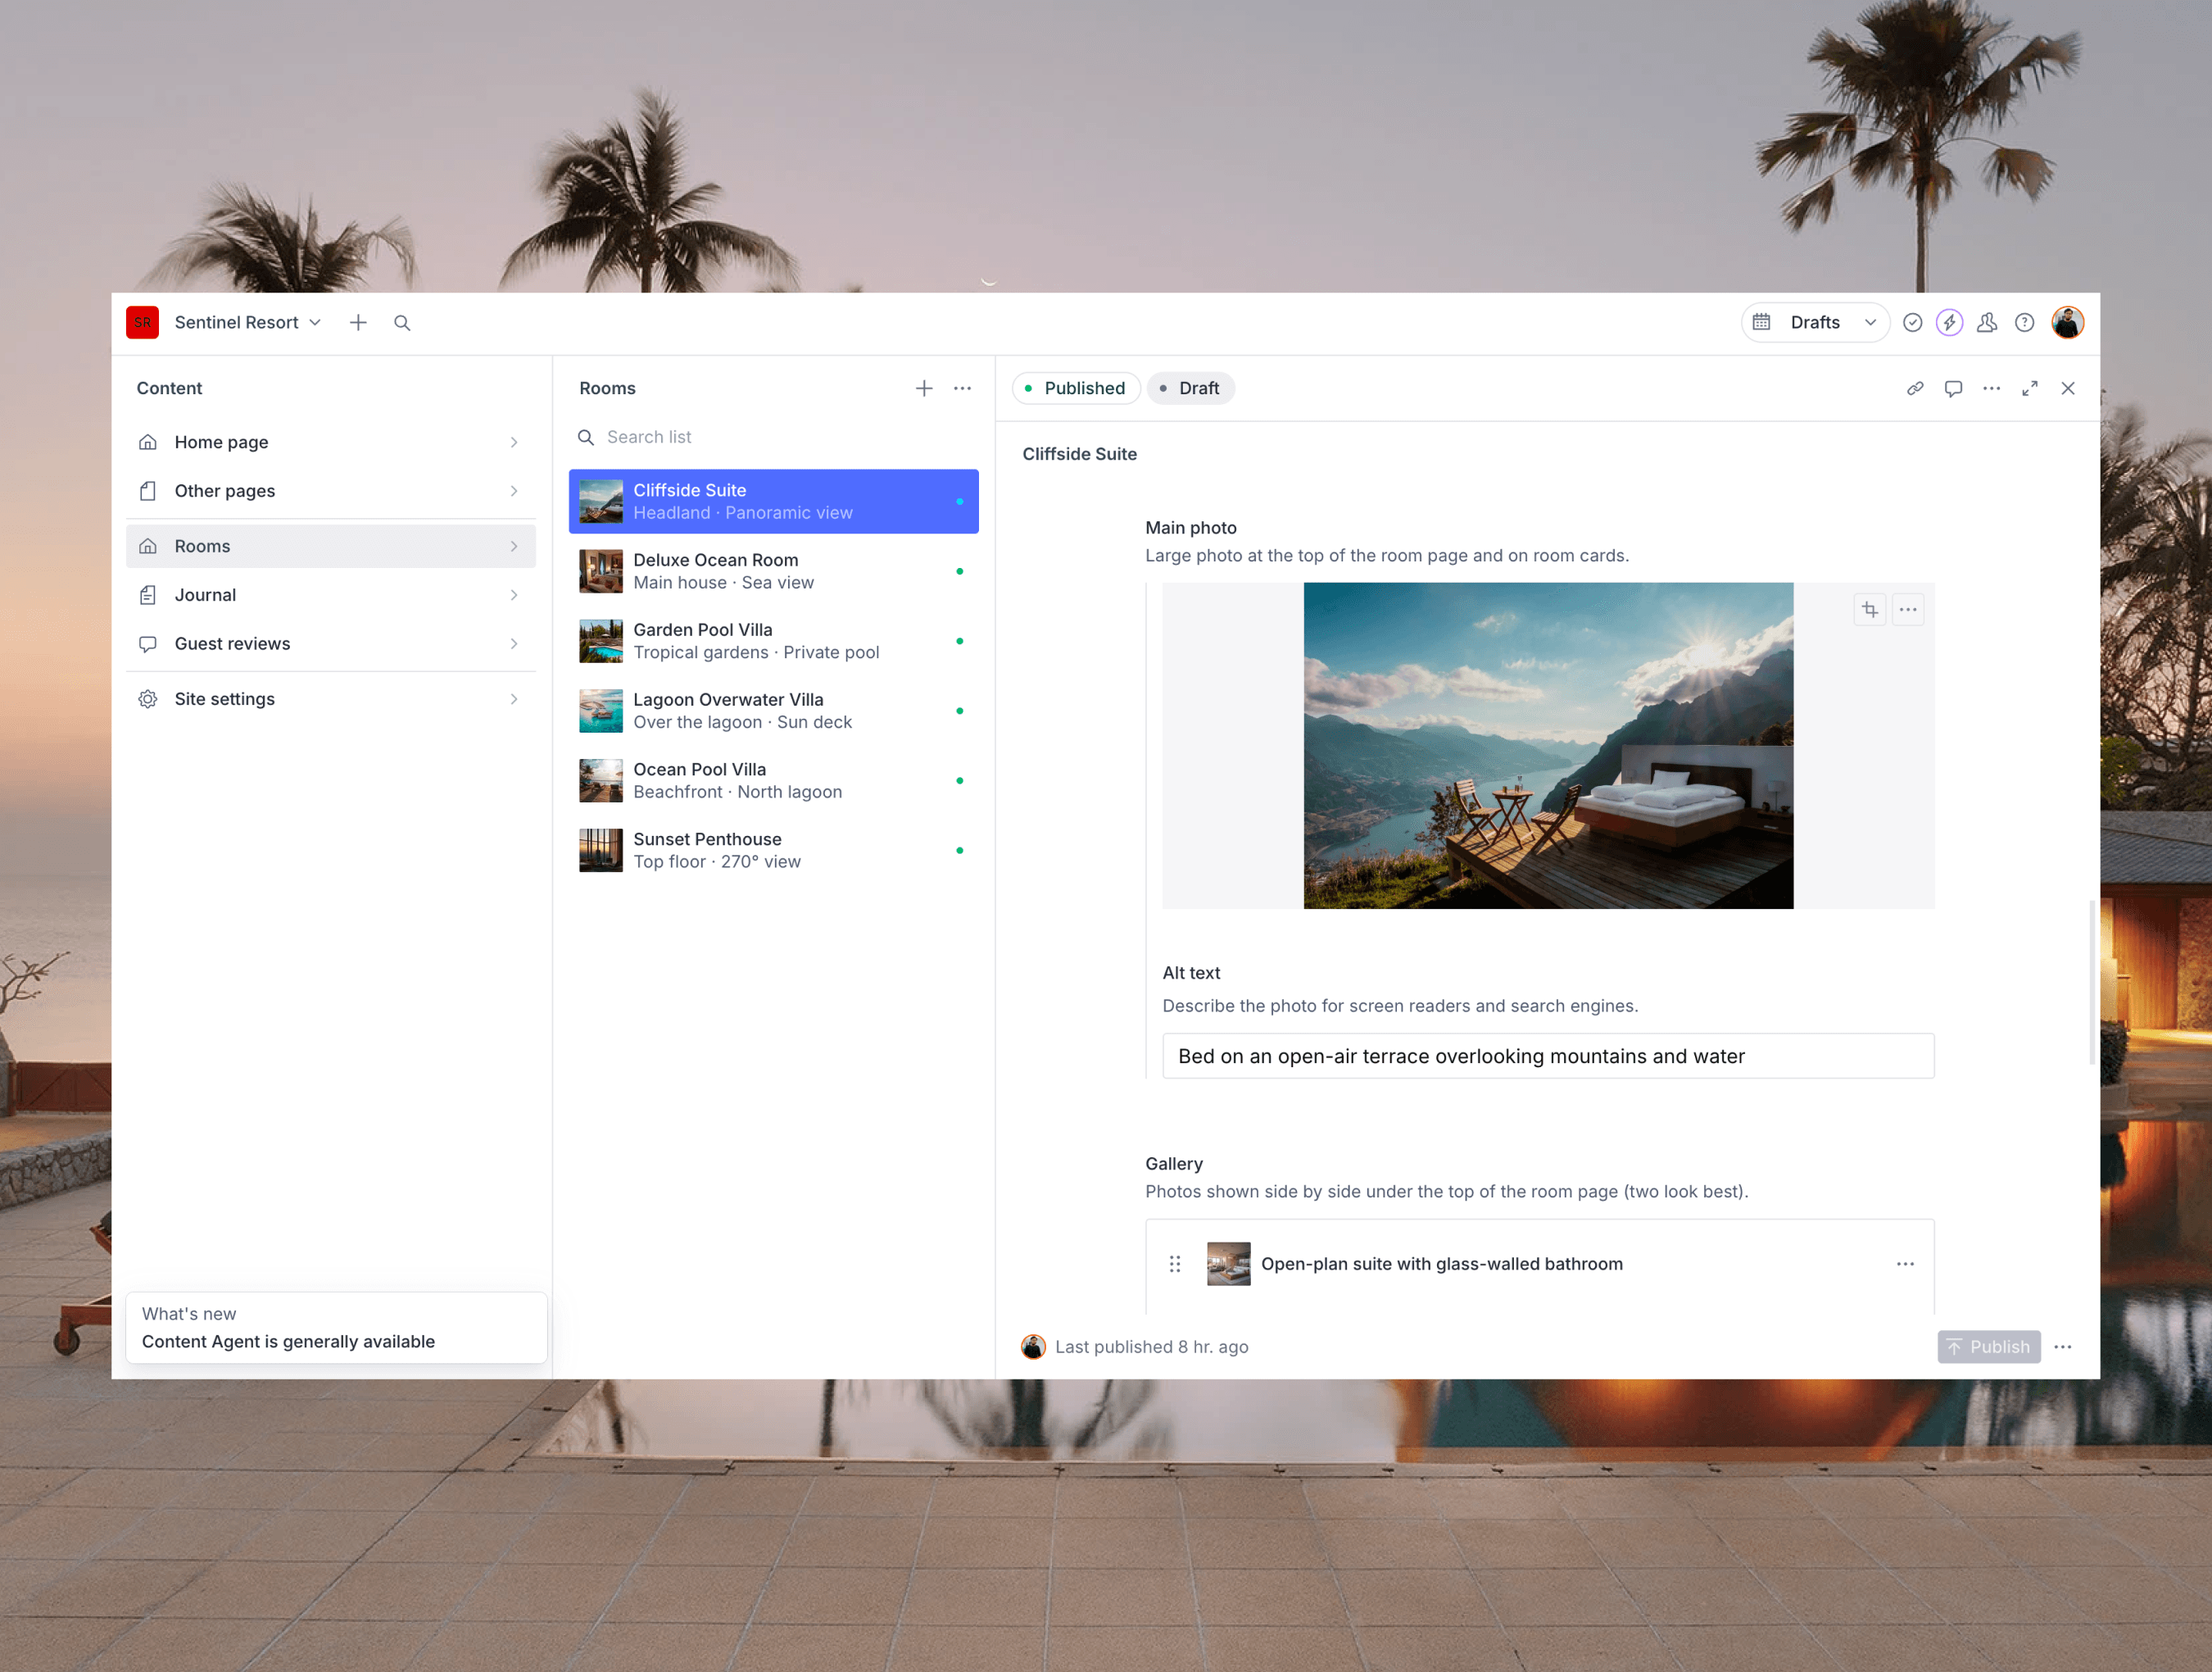Open the Content Agent lightning bolt icon
The height and width of the screenshot is (1672, 2212).
click(1949, 322)
